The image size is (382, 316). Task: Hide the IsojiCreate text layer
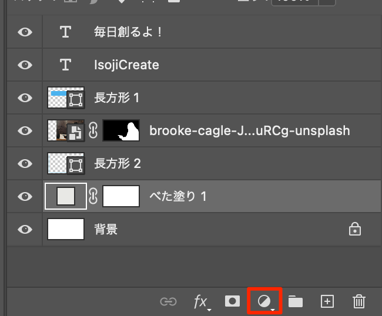[25, 65]
